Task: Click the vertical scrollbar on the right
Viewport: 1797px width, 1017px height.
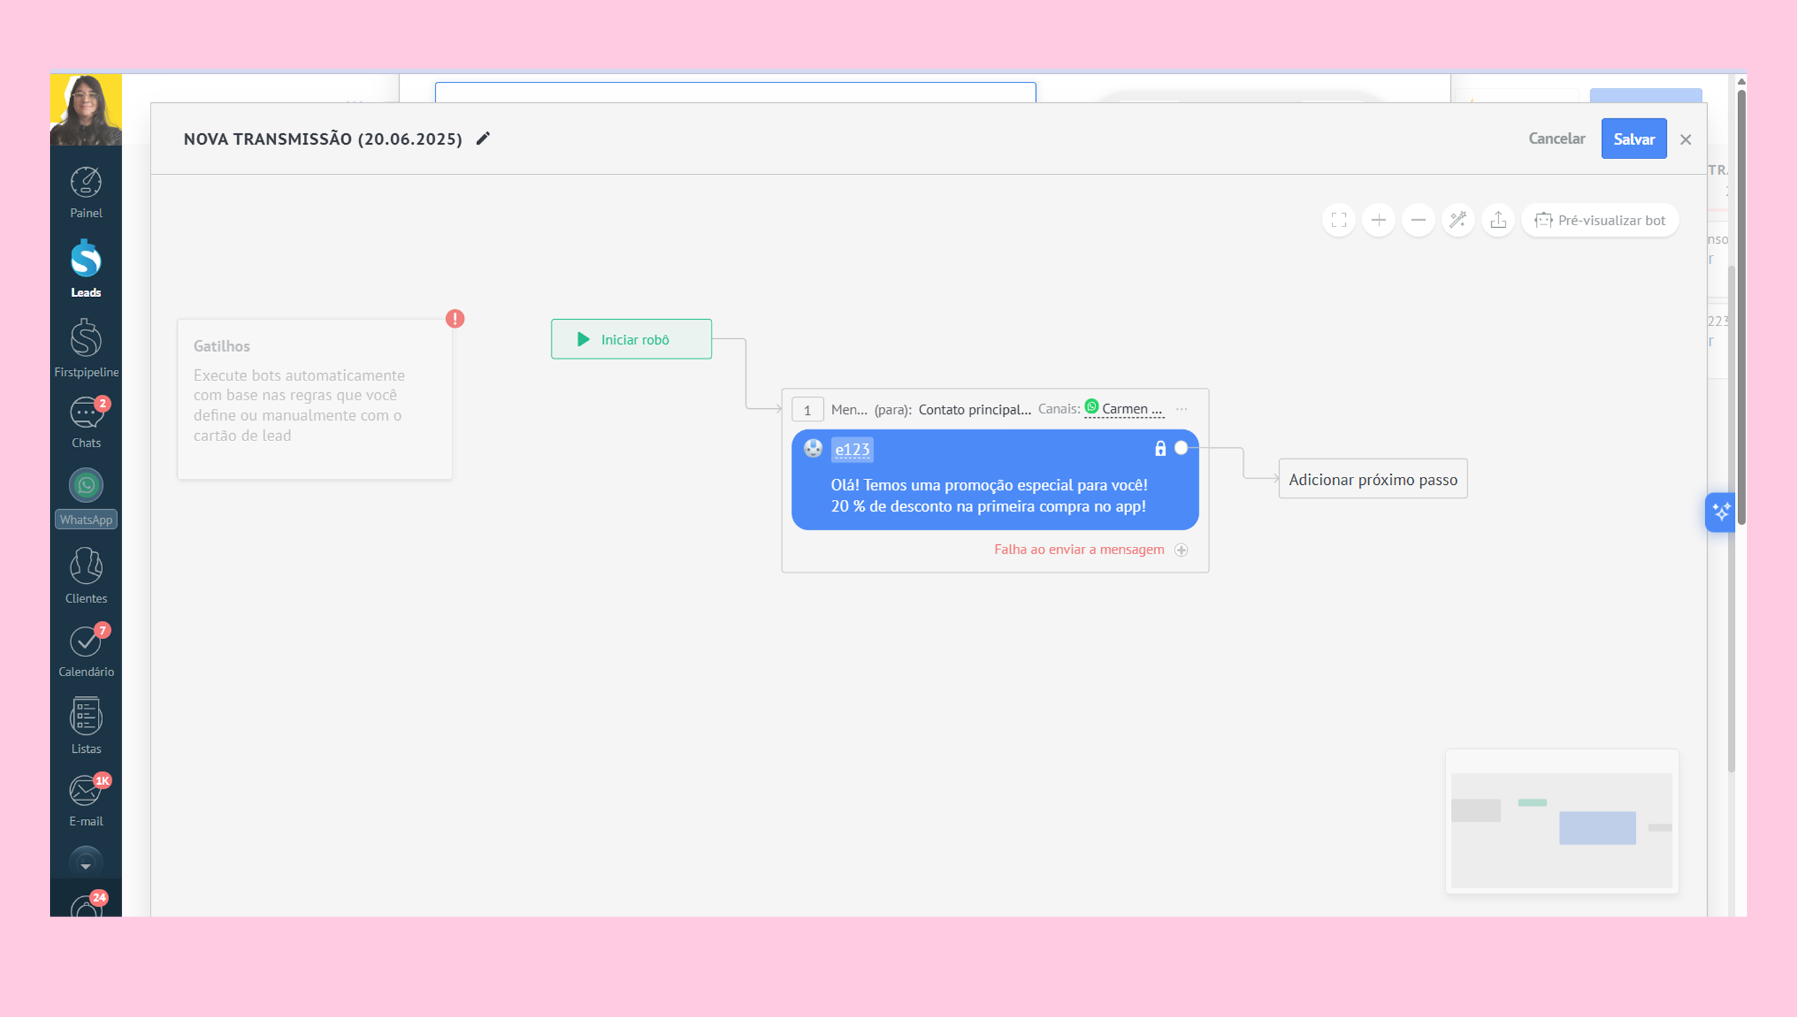Action: pos(1741,307)
